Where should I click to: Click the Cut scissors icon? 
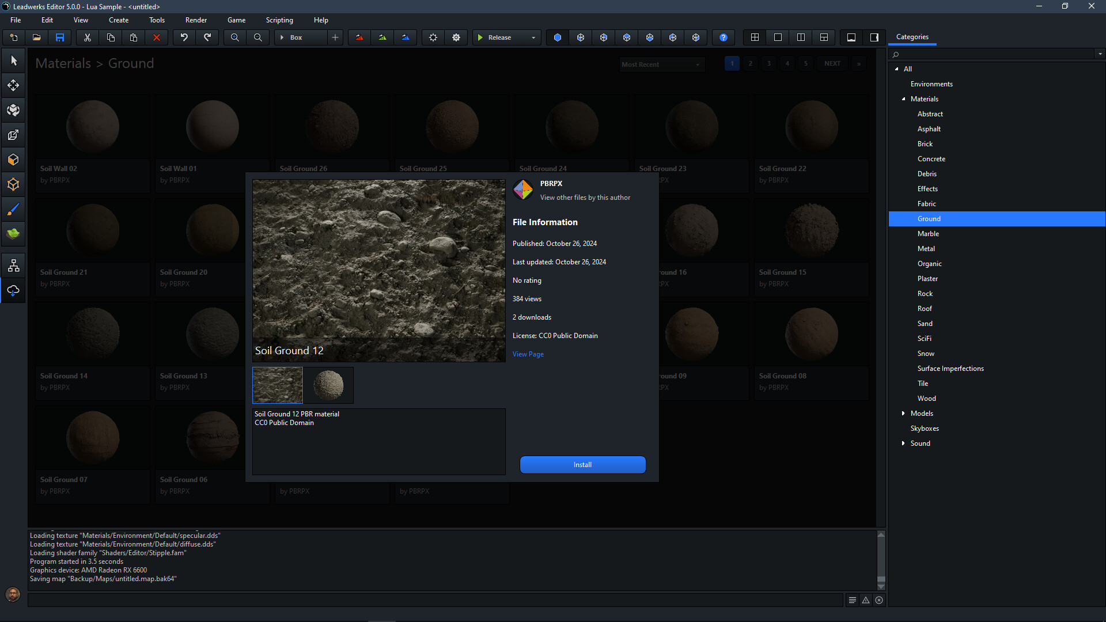pos(87,37)
